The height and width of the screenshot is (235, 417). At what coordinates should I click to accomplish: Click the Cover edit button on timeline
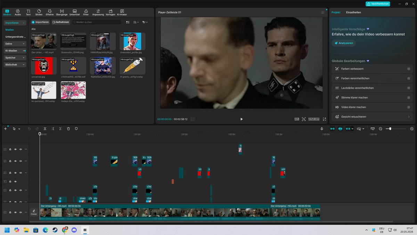34,212
